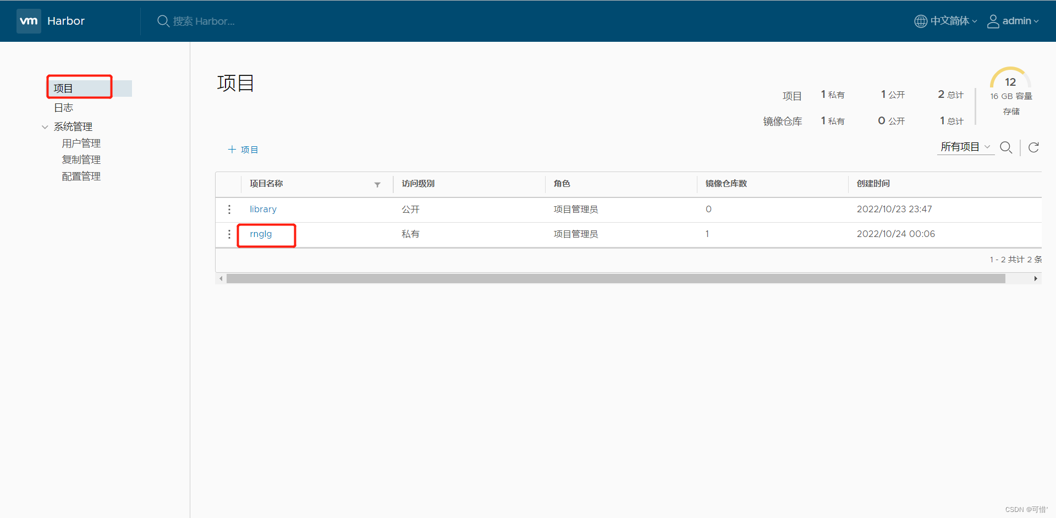Click the admin user avatar icon
Viewport: 1056px width, 518px height.
click(993, 21)
